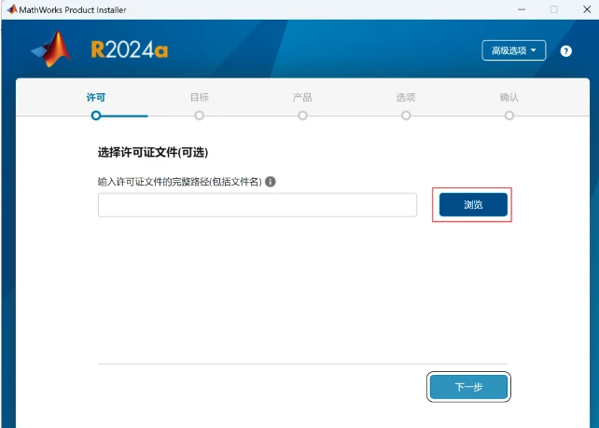Select the 产品 step tab
The height and width of the screenshot is (428, 599).
(x=302, y=97)
